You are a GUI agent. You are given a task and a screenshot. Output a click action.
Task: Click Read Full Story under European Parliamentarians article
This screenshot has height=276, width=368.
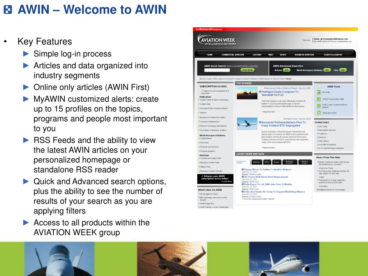click(269, 148)
